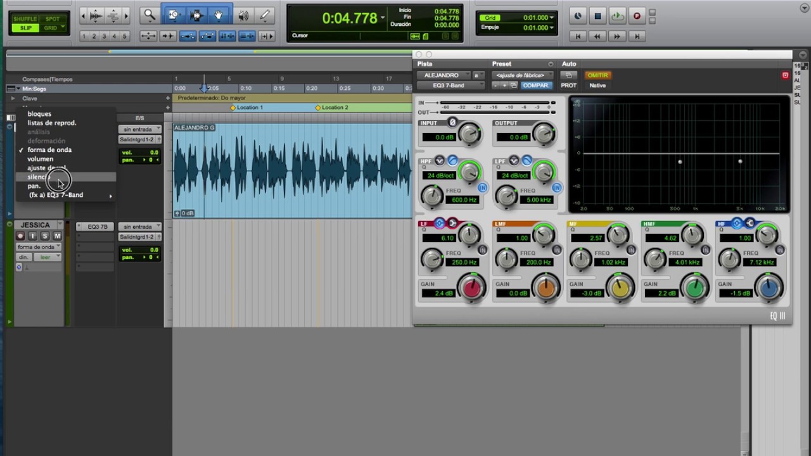The height and width of the screenshot is (456, 811).
Task: Select the HPF notch filter type icon
Action: click(x=440, y=161)
